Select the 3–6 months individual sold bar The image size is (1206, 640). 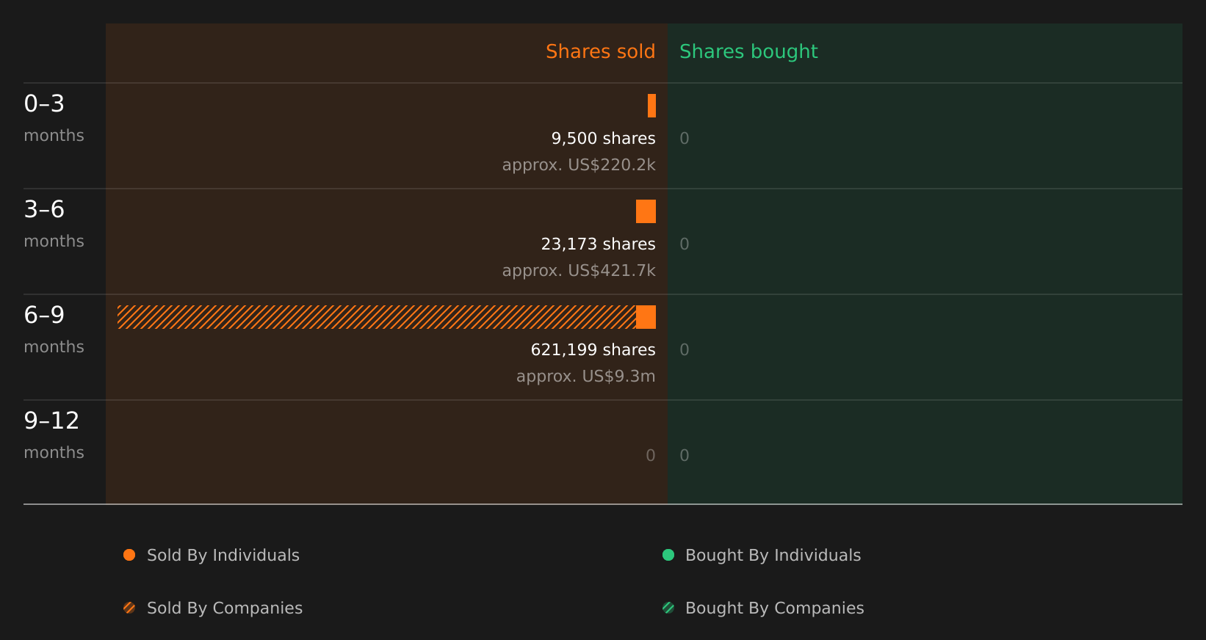click(x=646, y=211)
